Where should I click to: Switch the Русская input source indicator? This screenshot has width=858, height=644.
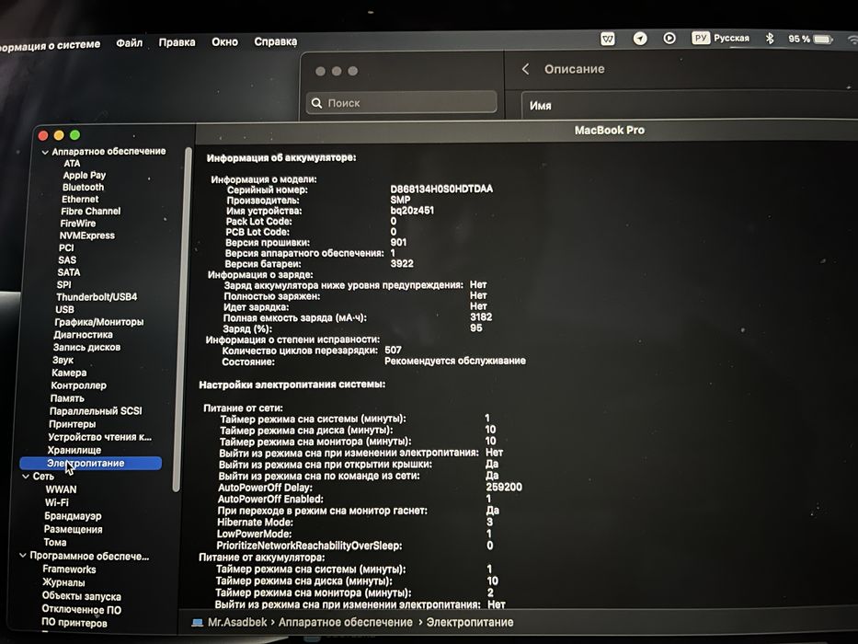point(720,38)
